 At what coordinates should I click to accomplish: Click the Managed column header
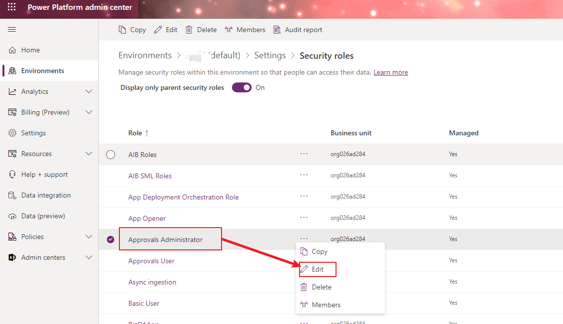tap(463, 133)
